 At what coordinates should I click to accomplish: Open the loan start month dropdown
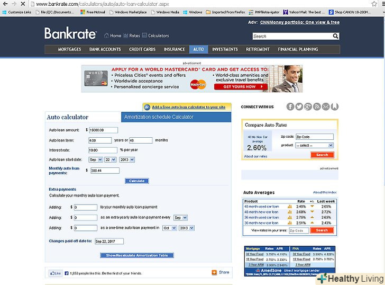tap(96, 159)
